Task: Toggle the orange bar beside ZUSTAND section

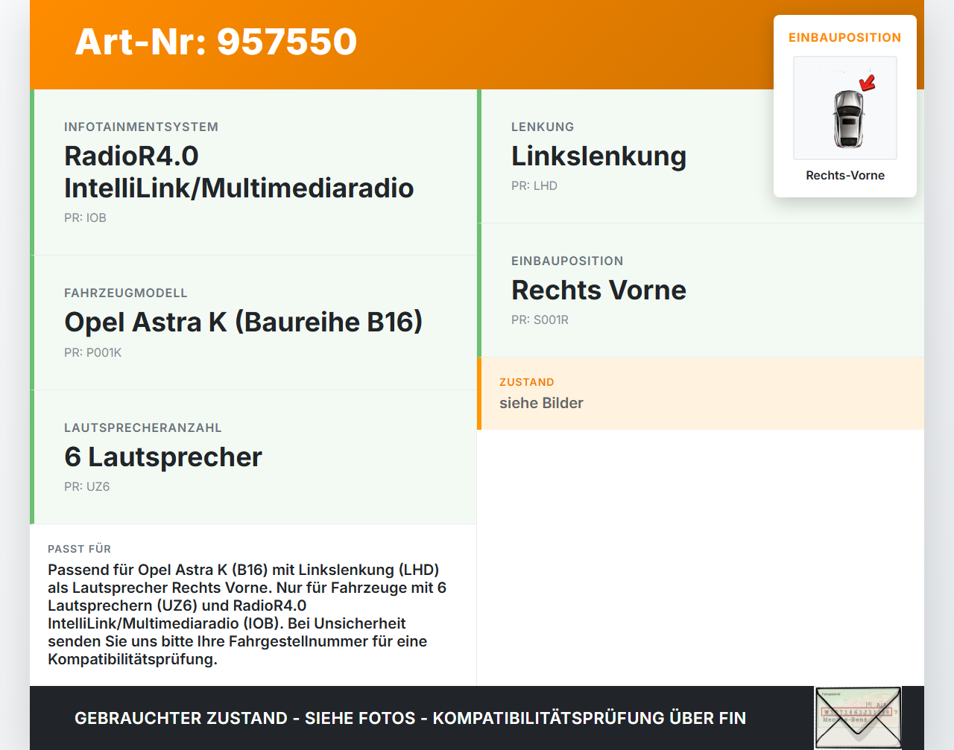Action: (x=479, y=393)
